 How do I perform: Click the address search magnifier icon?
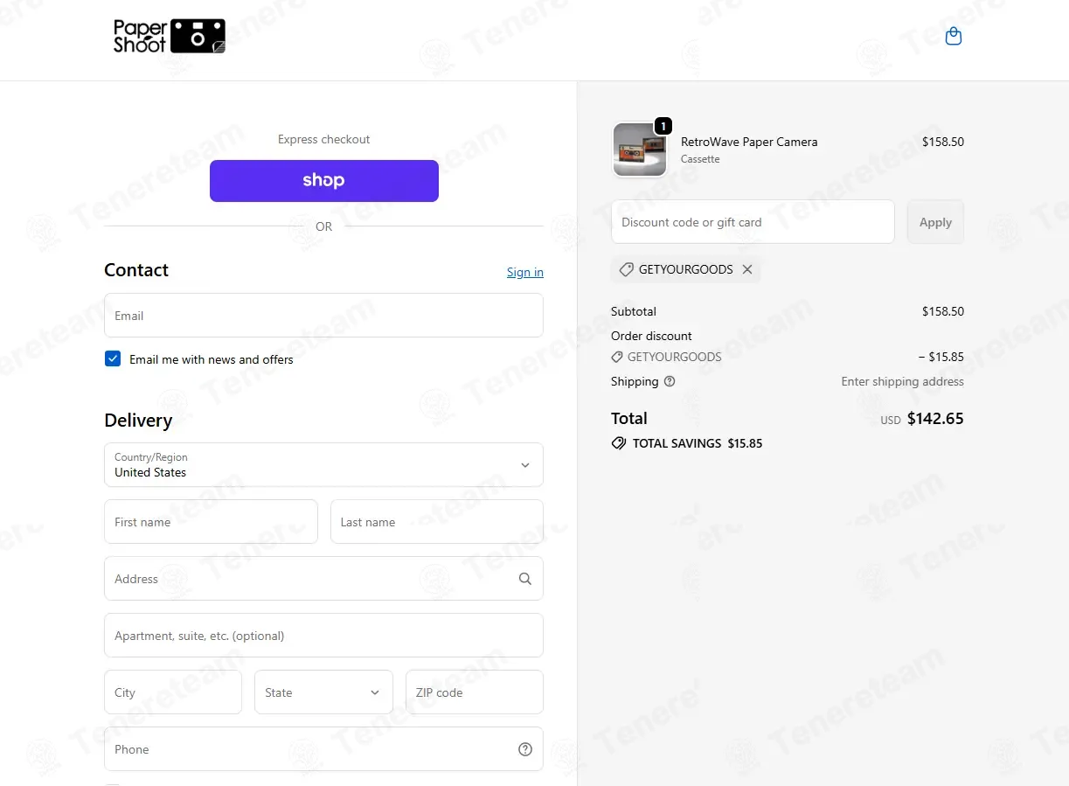(524, 579)
